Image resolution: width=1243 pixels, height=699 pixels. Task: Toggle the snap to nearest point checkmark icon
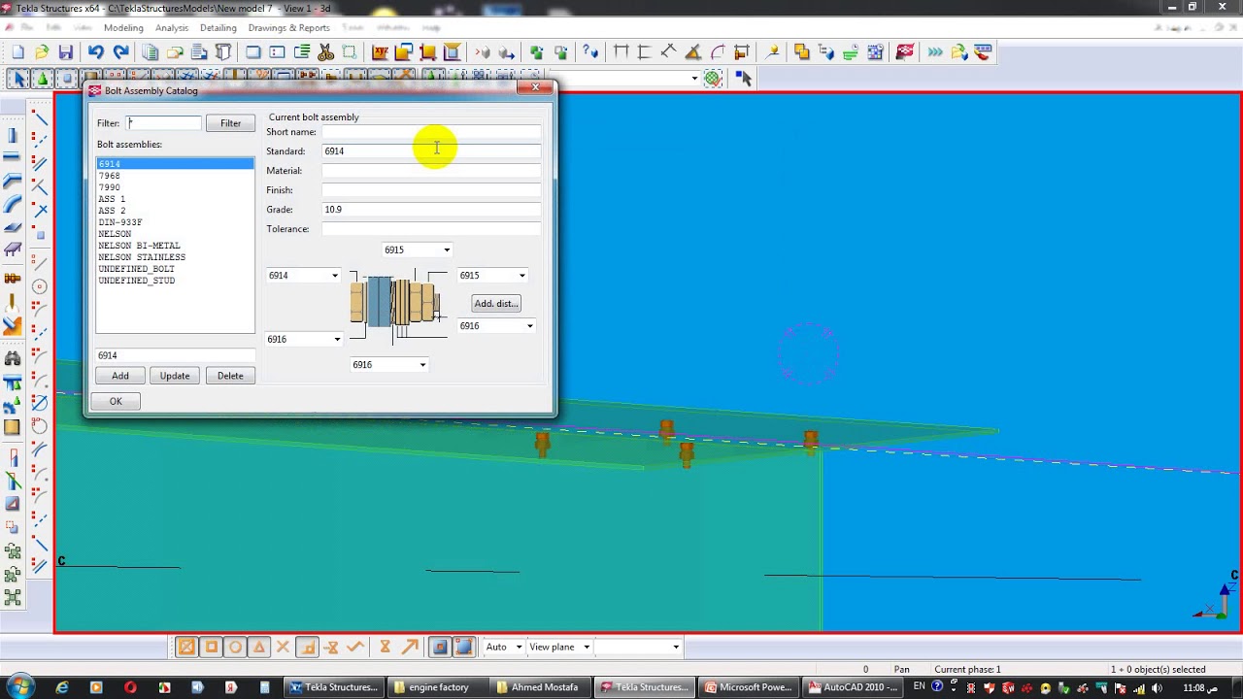pyautogui.click(x=355, y=647)
